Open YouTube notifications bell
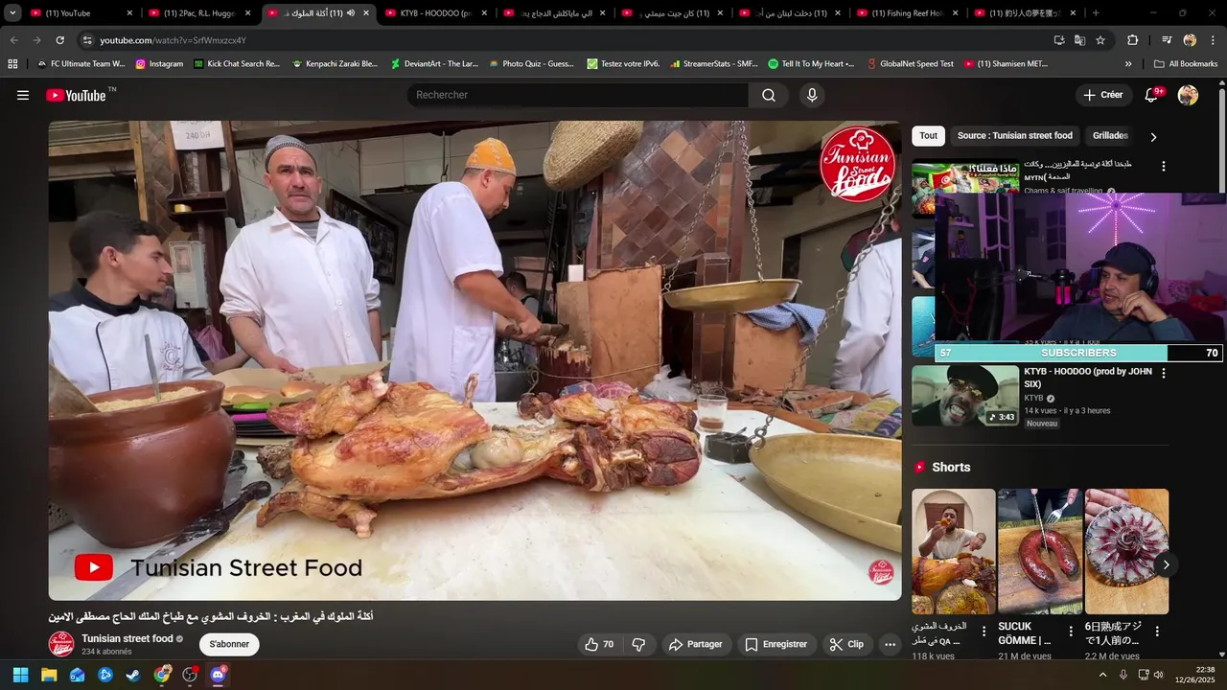This screenshot has width=1227, height=690. click(x=1152, y=95)
